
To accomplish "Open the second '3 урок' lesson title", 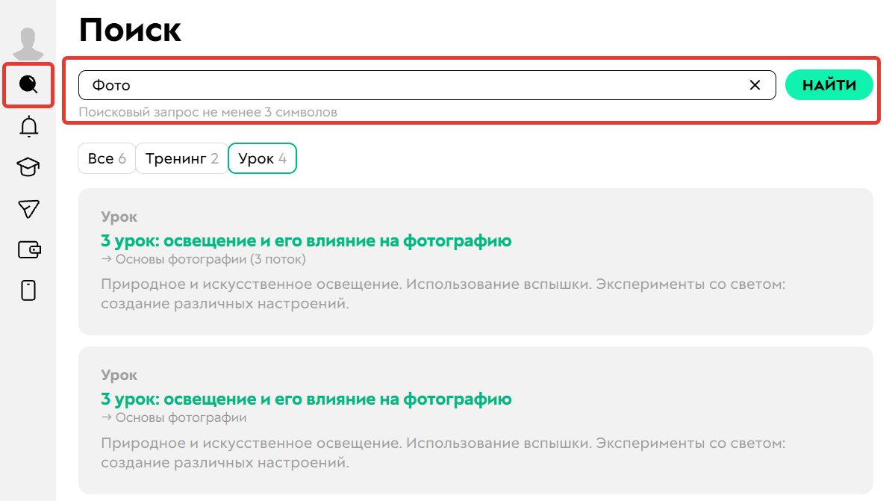I will click(x=306, y=399).
